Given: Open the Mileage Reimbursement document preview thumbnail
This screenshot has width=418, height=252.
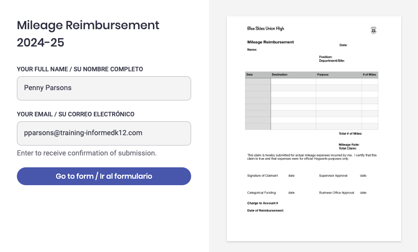Looking at the screenshot, I should coord(314,129).
